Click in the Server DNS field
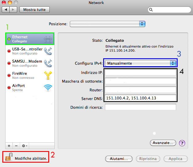This screenshot has width=193, height=167. [140, 98]
